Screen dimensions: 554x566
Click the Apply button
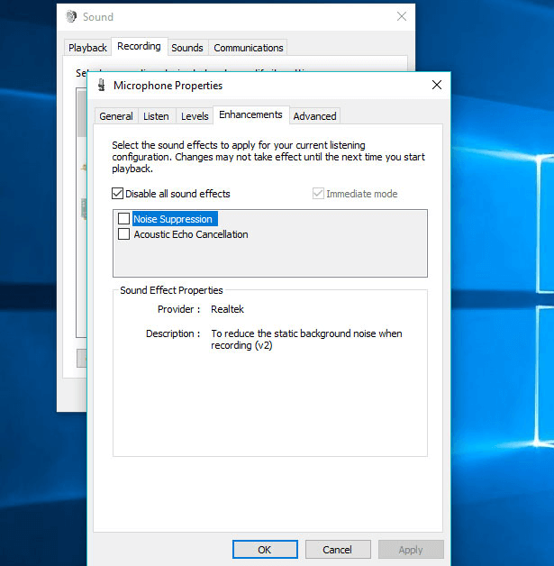[411, 550]
